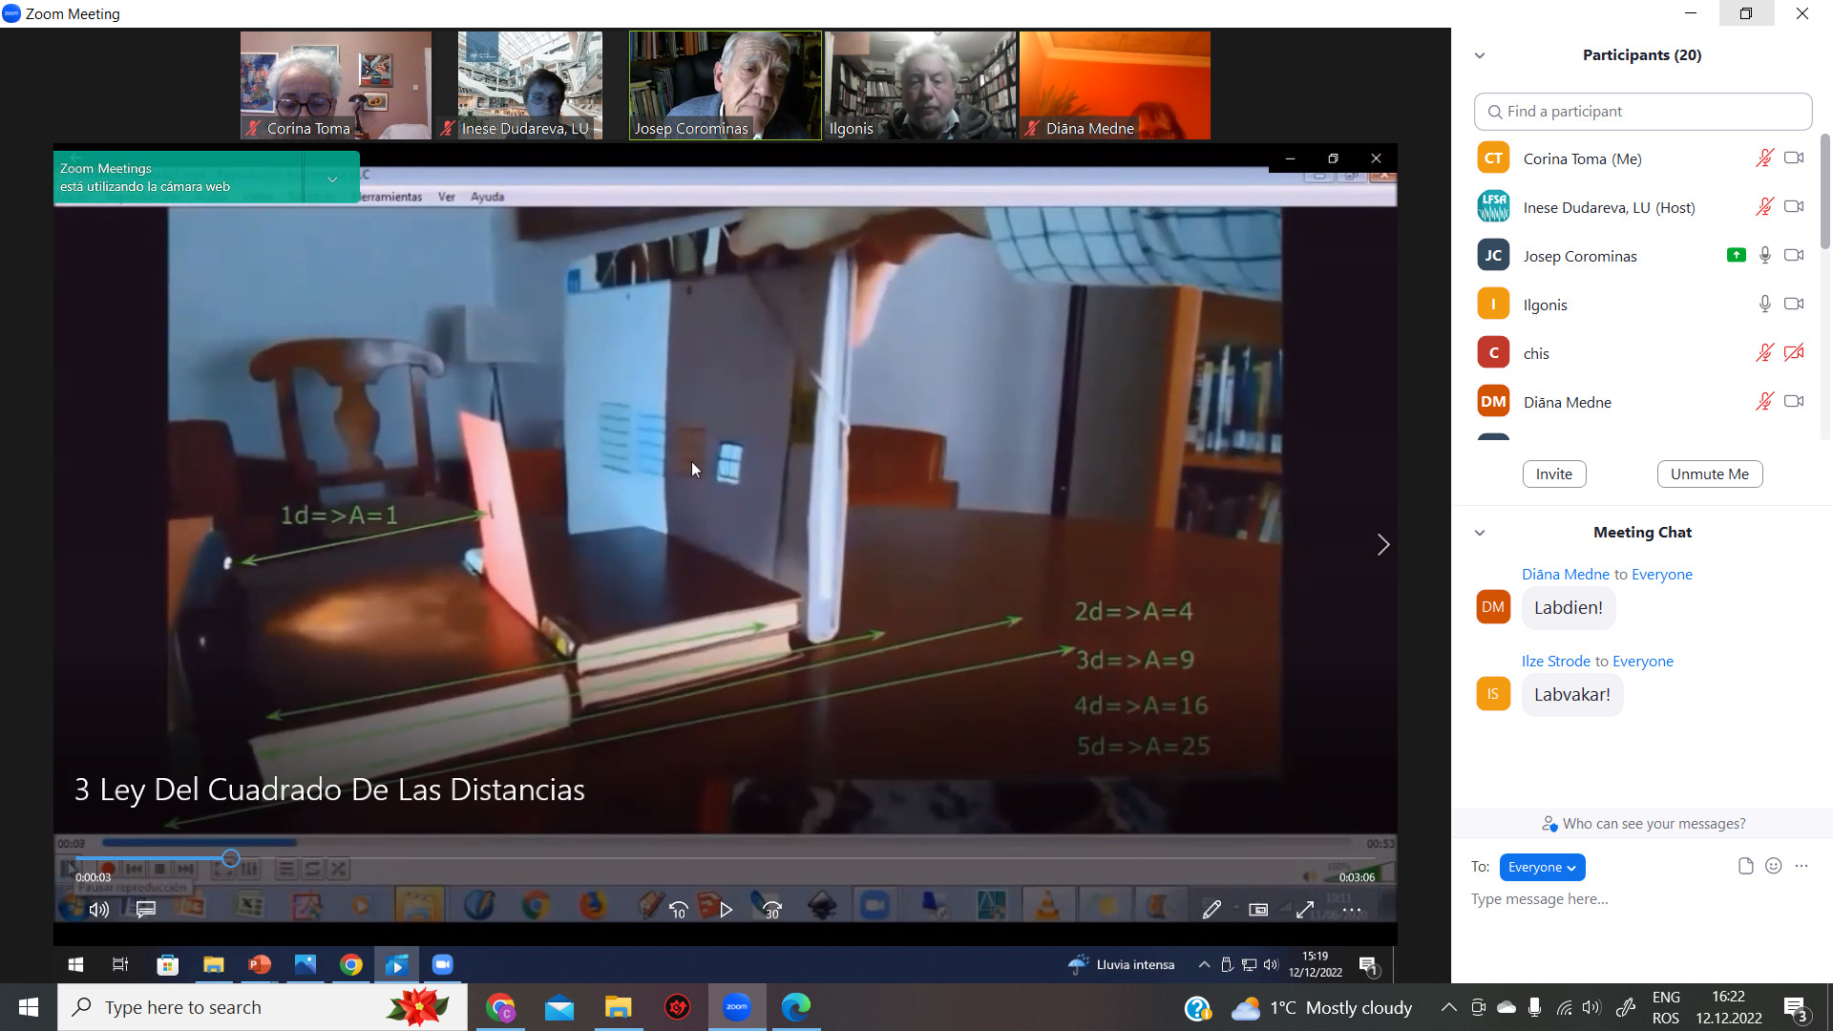
Task: Click skip forward 30 seconds in shared player
Action: (x=772, y=910)
